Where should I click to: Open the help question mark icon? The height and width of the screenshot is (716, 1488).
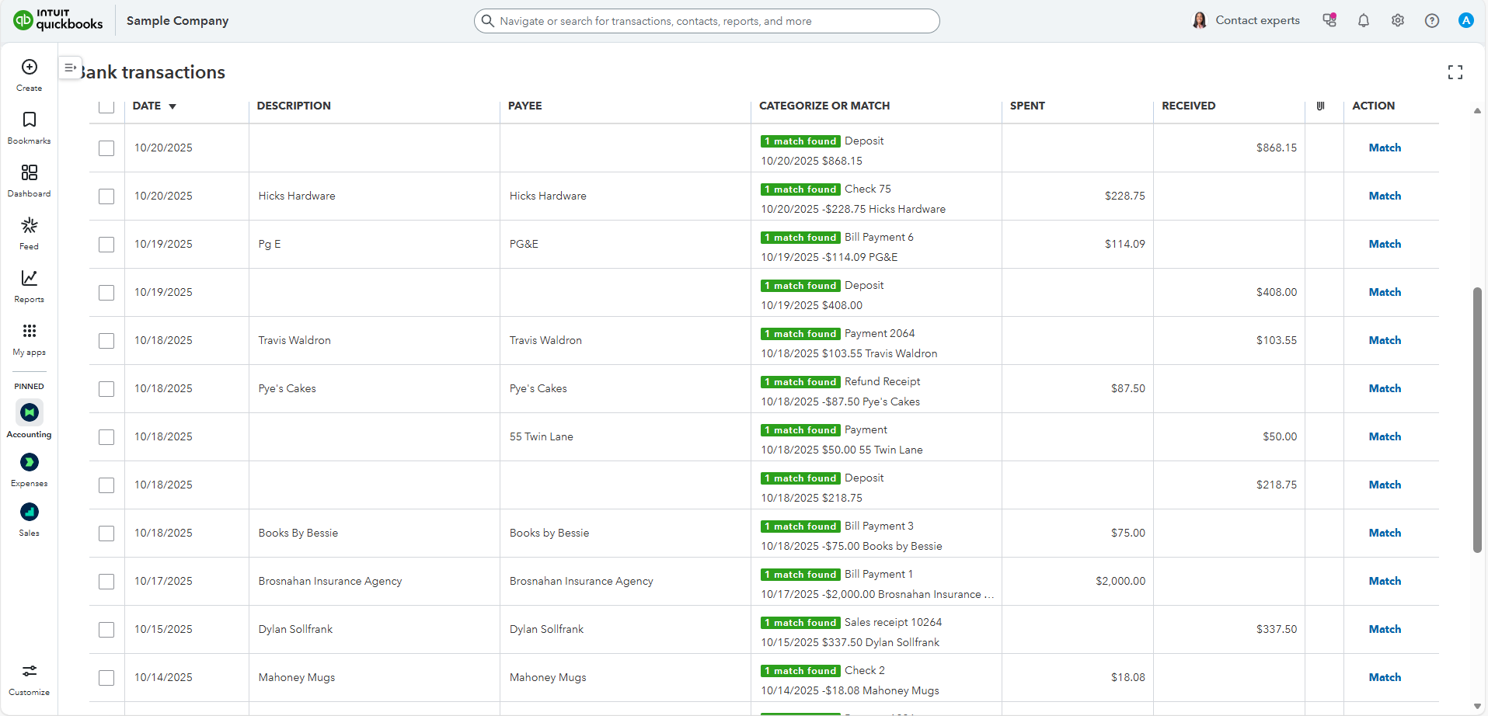coord(1431,21)
